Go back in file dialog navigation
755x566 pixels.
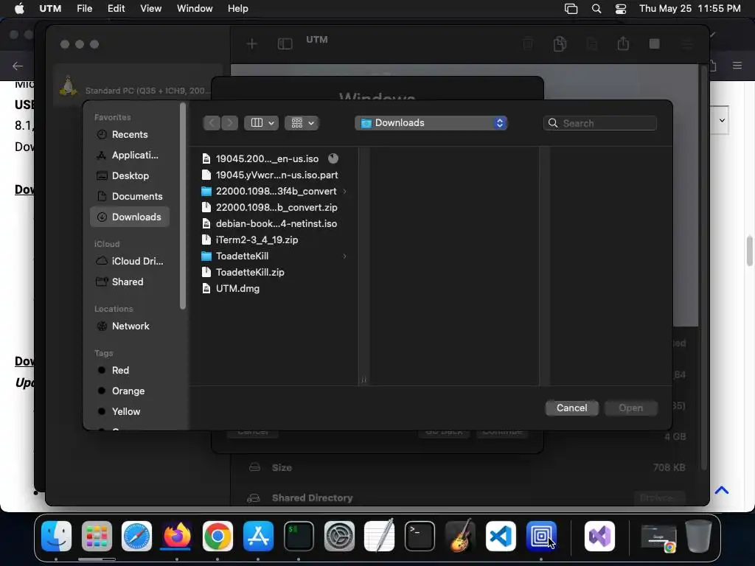tap(212, 123)
